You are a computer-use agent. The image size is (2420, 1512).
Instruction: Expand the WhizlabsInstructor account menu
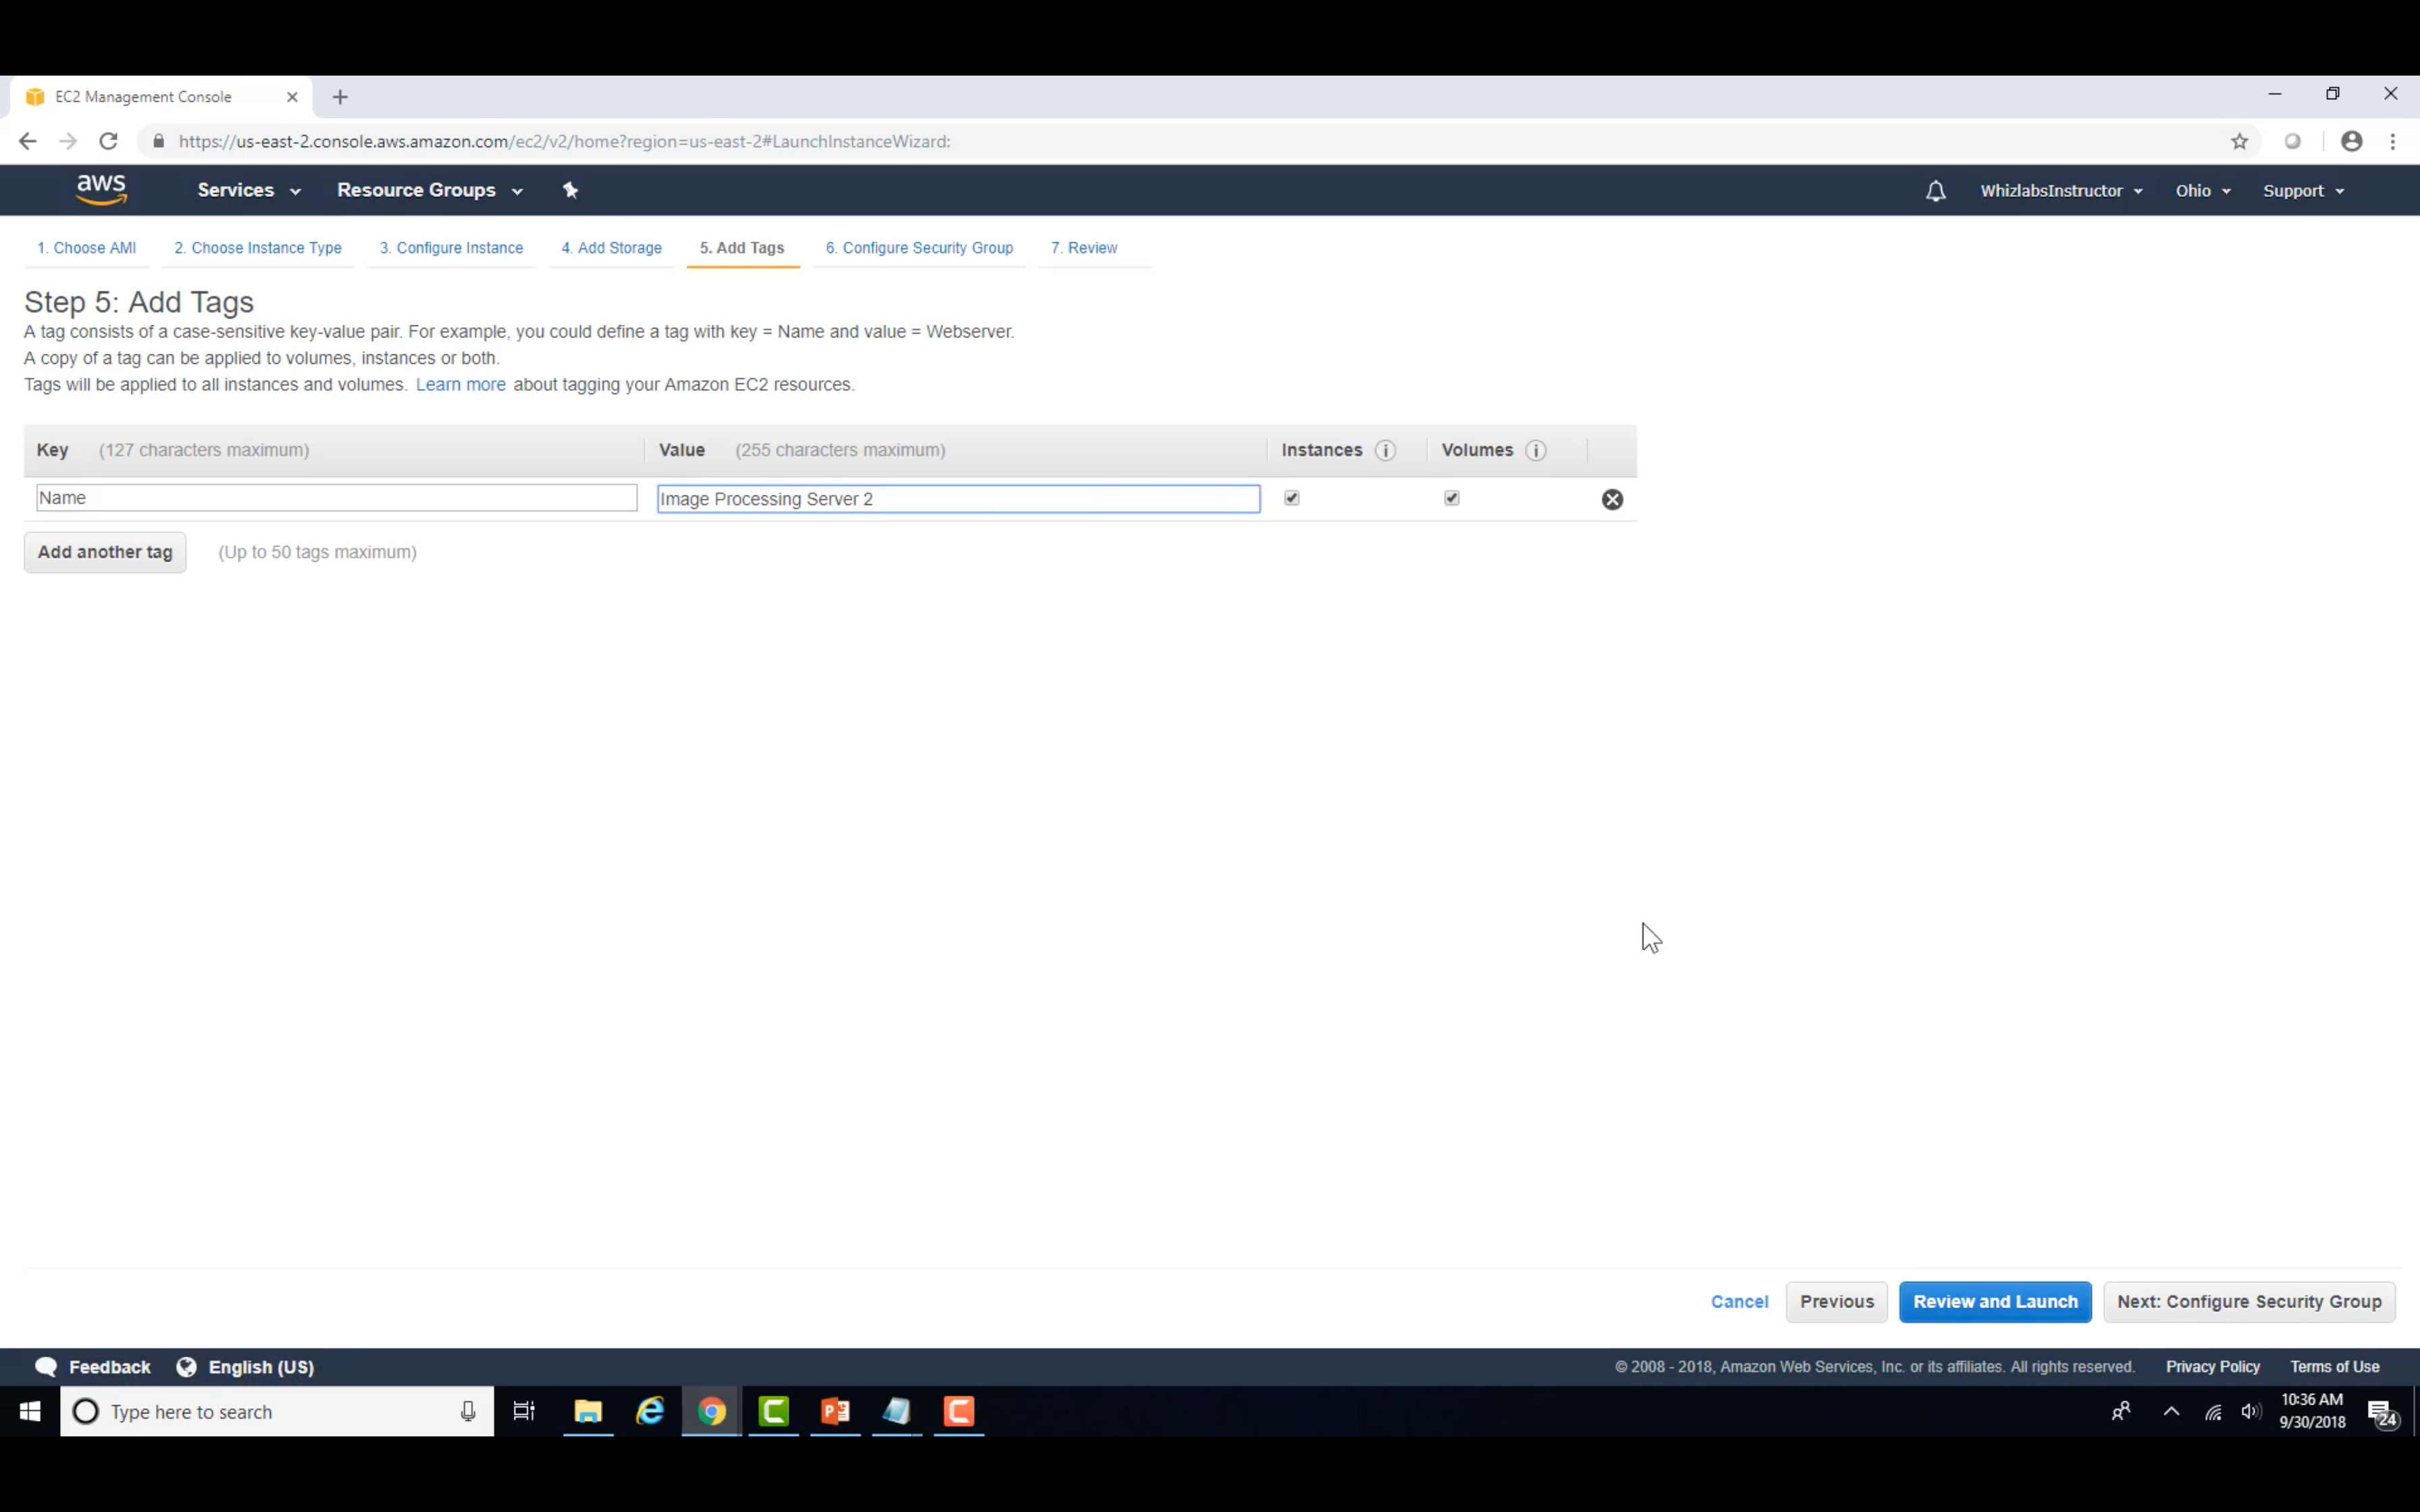coord(2060,191)
